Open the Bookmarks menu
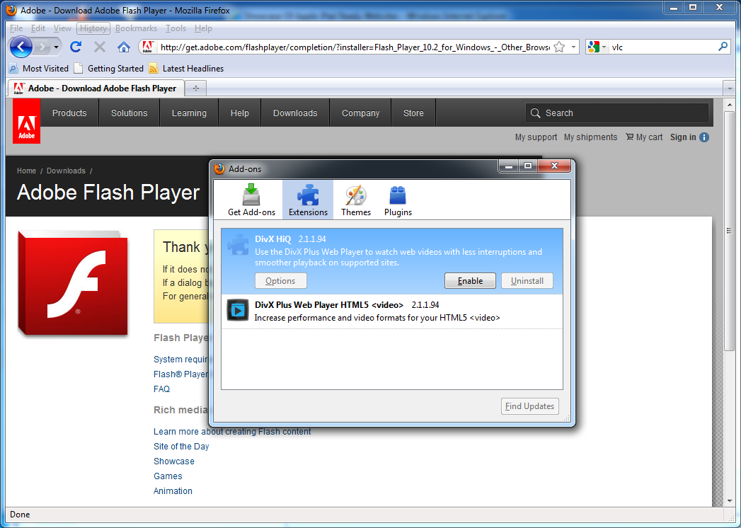Screen dimensions: 741x528 tap(136, 28)
